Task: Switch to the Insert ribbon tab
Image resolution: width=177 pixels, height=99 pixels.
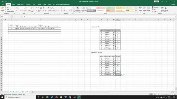Action: pos(14,4)
